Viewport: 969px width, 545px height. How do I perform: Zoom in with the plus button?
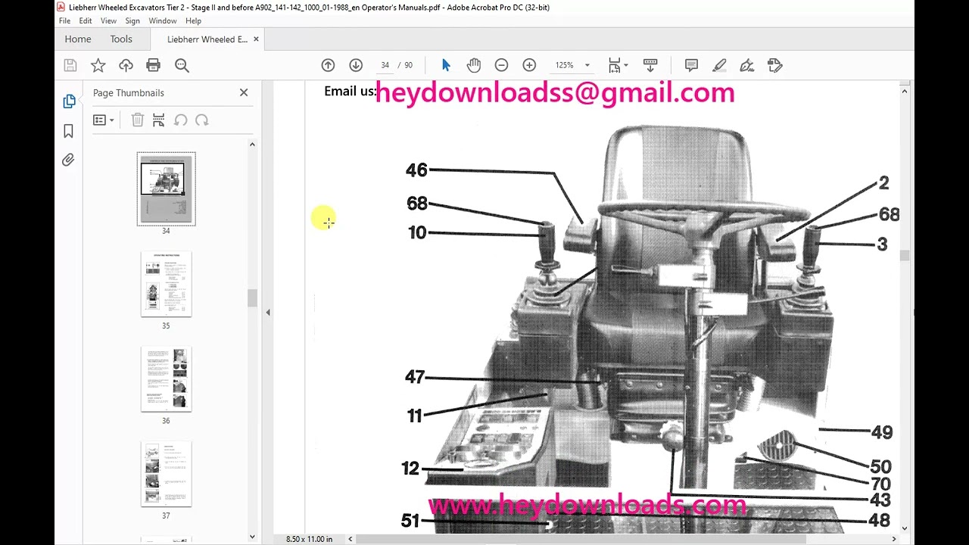point(529,65)
